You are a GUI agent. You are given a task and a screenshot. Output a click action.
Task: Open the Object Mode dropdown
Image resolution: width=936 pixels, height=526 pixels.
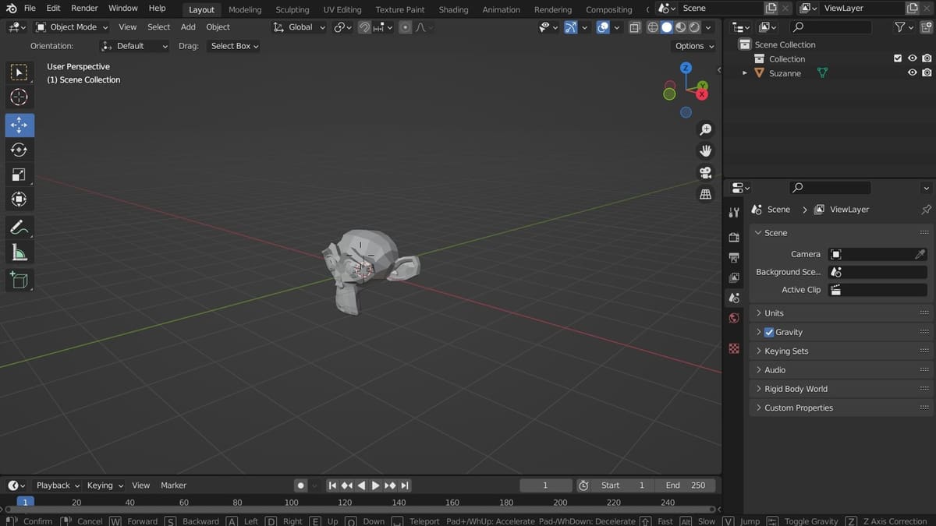[72, 27]
